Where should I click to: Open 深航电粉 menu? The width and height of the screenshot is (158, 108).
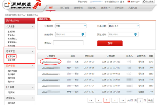(x=92, y=8)
